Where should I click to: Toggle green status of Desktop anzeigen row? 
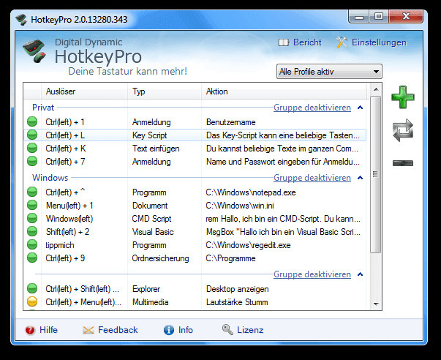click(32, 289)
